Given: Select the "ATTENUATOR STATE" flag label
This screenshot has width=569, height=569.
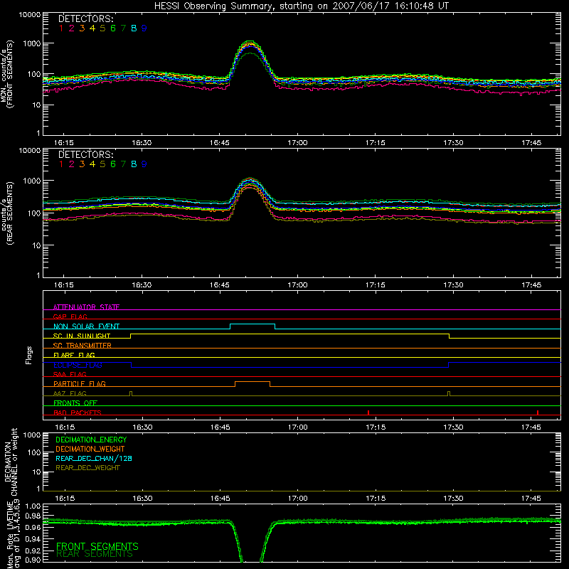Looking at the screenshot, I should 86,307.
